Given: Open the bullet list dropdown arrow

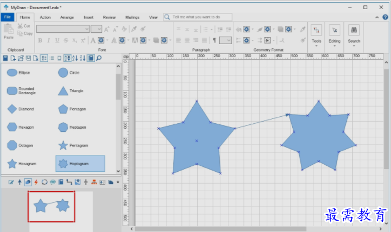Looking at the screenshot, I should point(212,30).
